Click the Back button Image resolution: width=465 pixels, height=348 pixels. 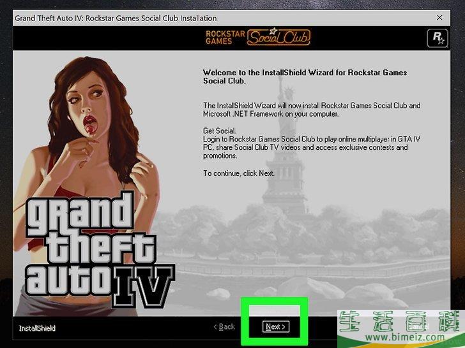(x=224, y=326)
